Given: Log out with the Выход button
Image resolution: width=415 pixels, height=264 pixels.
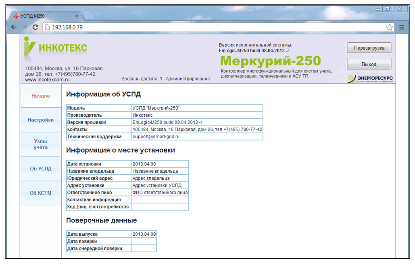Looking at the screenshot, I should tap(369, 64).
